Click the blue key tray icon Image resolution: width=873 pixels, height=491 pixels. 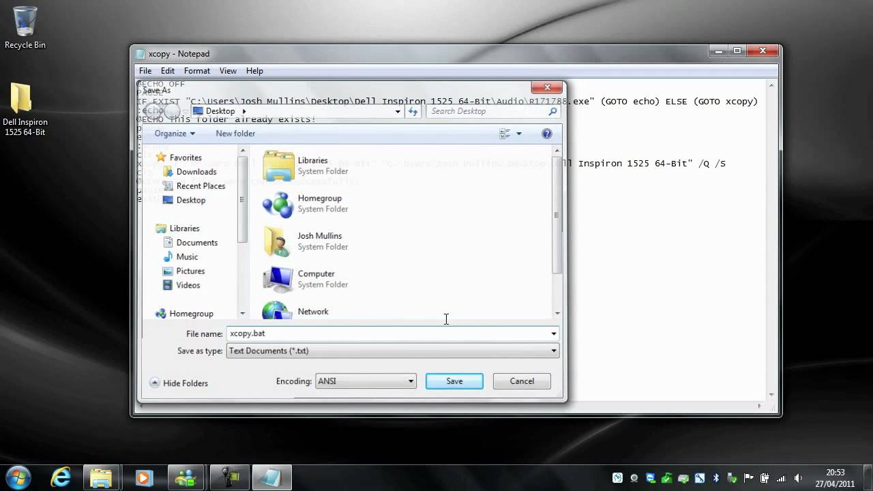(x=700, y=478)
